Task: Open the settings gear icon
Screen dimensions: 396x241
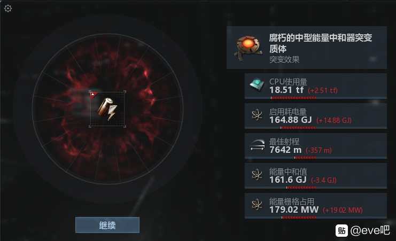Action: click(8, 9)
